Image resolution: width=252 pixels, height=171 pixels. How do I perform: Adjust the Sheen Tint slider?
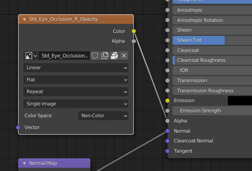212,40
